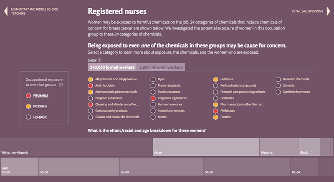Go to next occupation with right arrow
This screenshot has width=334, height=182.
coord(329,11)
